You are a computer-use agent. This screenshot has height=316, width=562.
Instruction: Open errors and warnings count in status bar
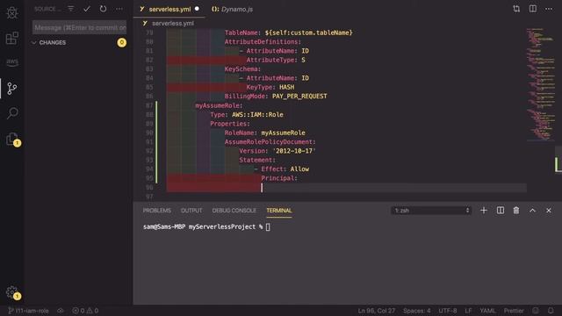[x=85, y=311]
